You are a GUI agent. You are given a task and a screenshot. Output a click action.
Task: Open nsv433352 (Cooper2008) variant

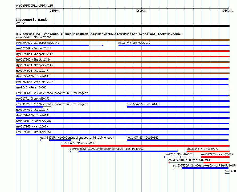(x=122, y=123)
